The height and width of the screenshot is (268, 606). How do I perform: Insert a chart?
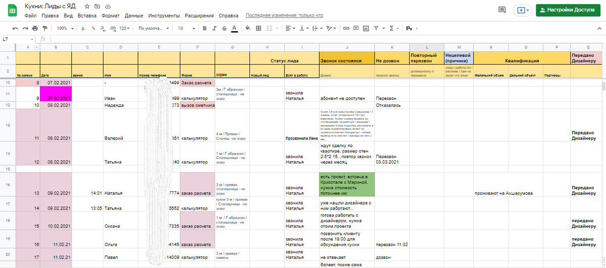click(x=366, y=28)
